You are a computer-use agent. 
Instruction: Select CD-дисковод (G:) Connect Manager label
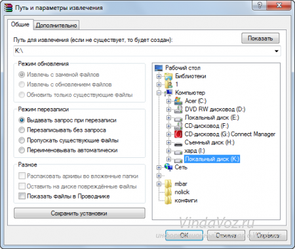(x=230, y=134)
